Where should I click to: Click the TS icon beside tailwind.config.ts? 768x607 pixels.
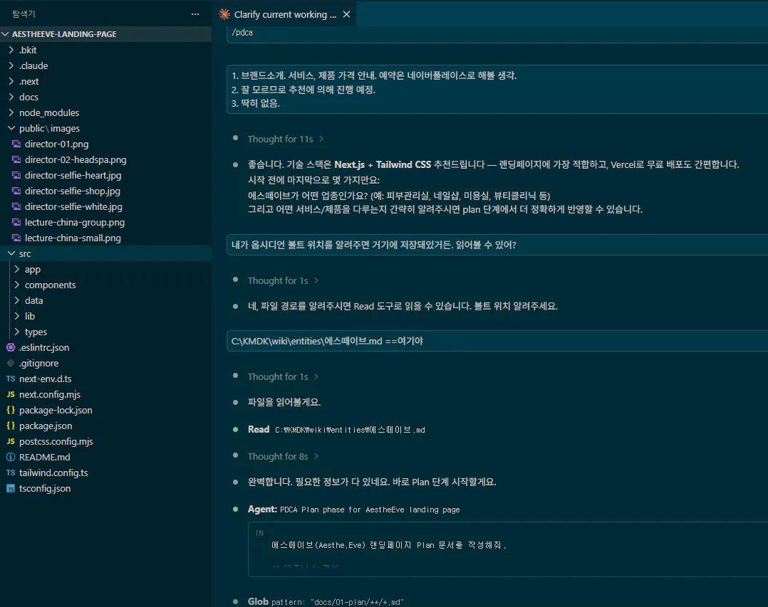coord(11,473)
